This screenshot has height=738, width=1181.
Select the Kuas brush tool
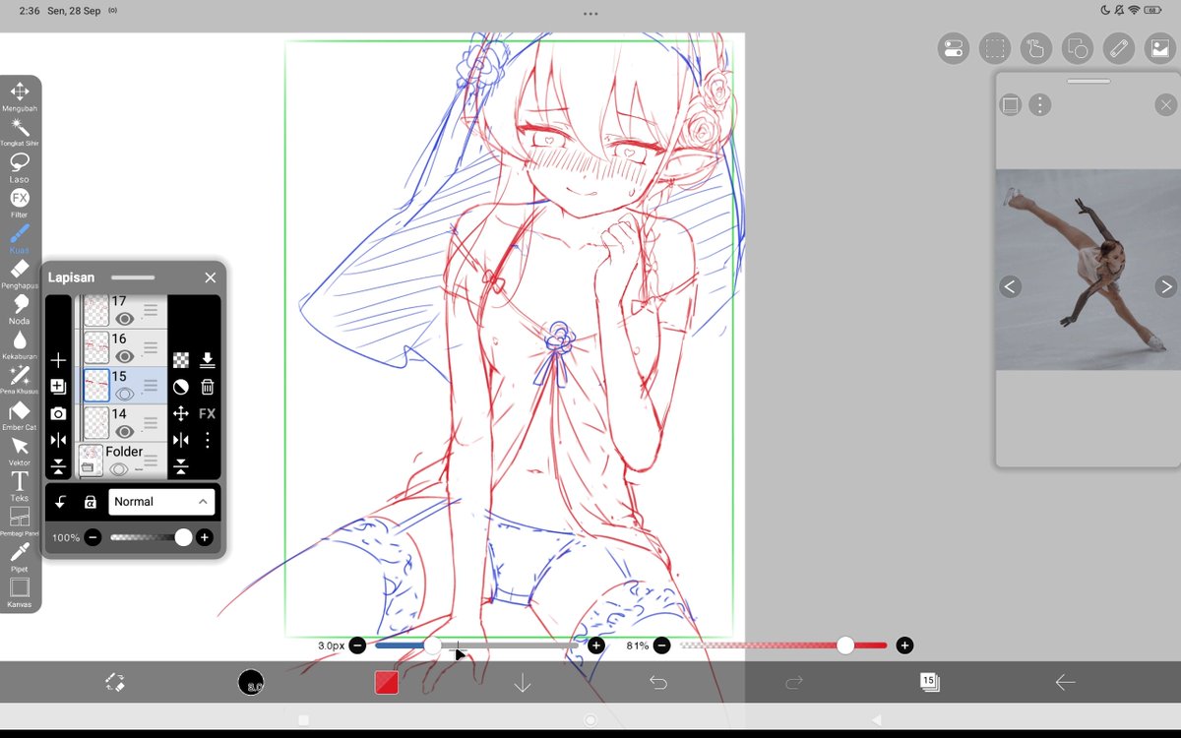click(x=20, y=238)
